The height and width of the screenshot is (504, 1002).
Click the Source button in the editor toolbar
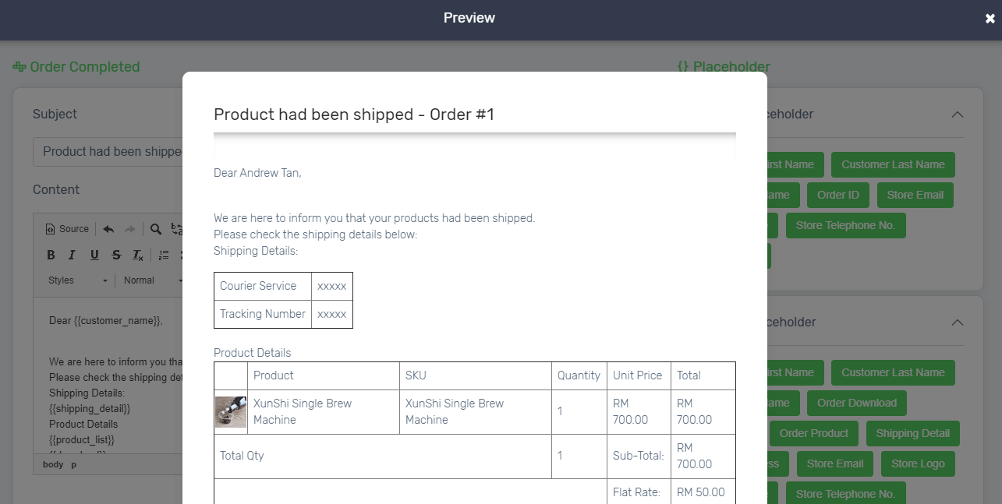[67, 229]
